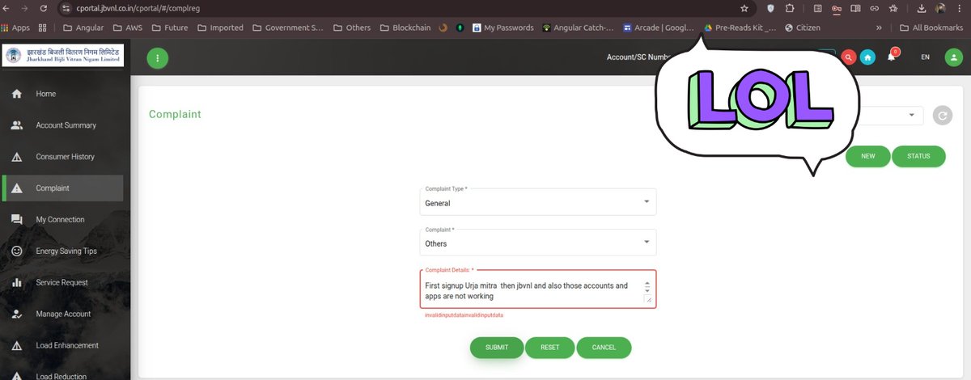Open browser downloads
Image resolution: width=971 pixels, height=380 pixels.
tap(922, 8)
